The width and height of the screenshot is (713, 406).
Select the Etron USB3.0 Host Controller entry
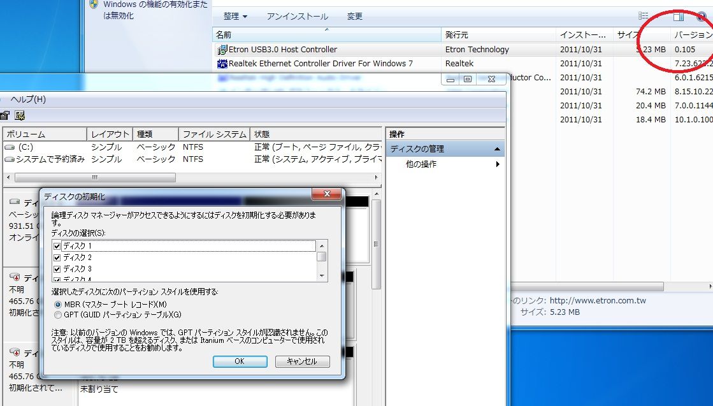[x=282, y=50]
